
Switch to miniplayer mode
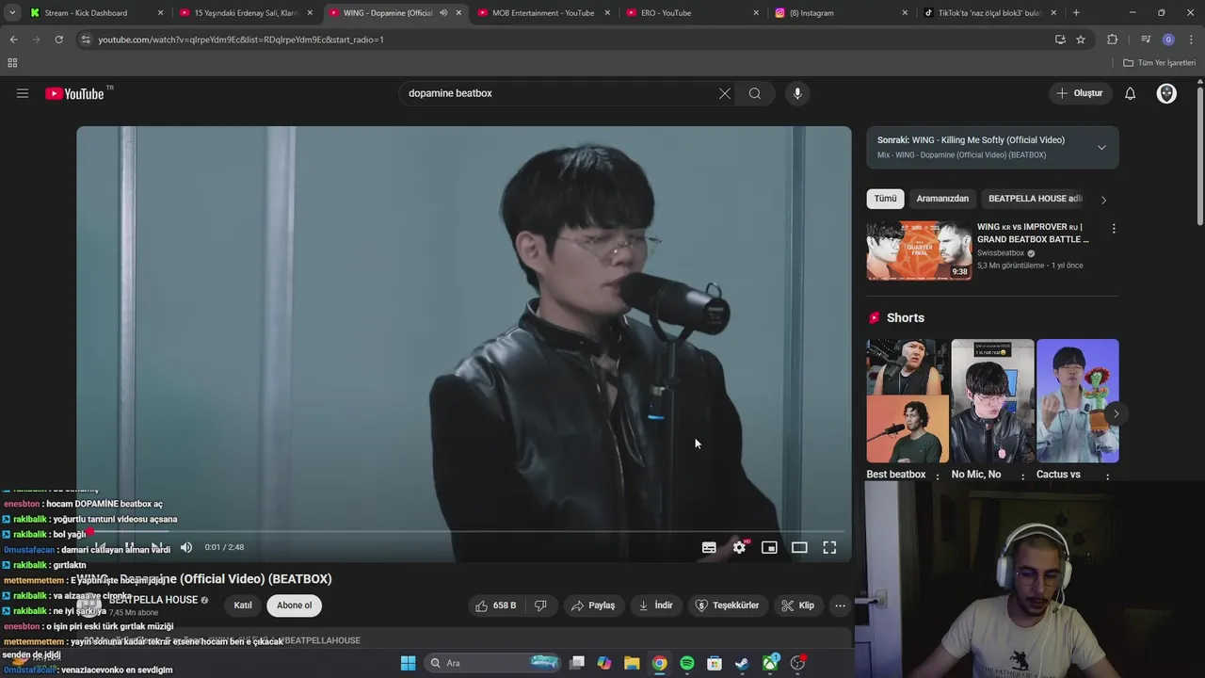coord(769,547)
